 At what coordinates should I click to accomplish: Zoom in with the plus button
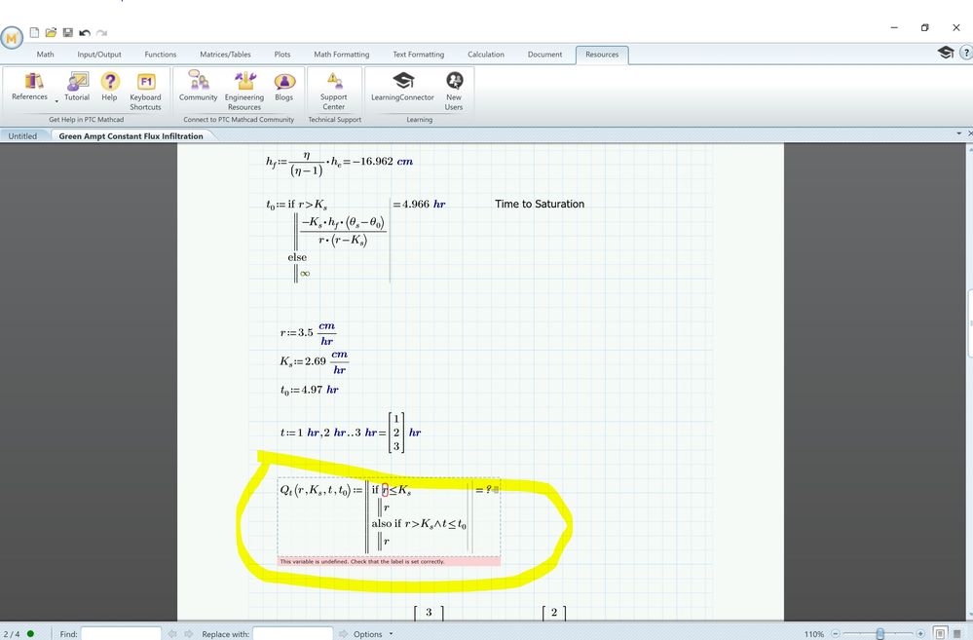tap(920, 634)
